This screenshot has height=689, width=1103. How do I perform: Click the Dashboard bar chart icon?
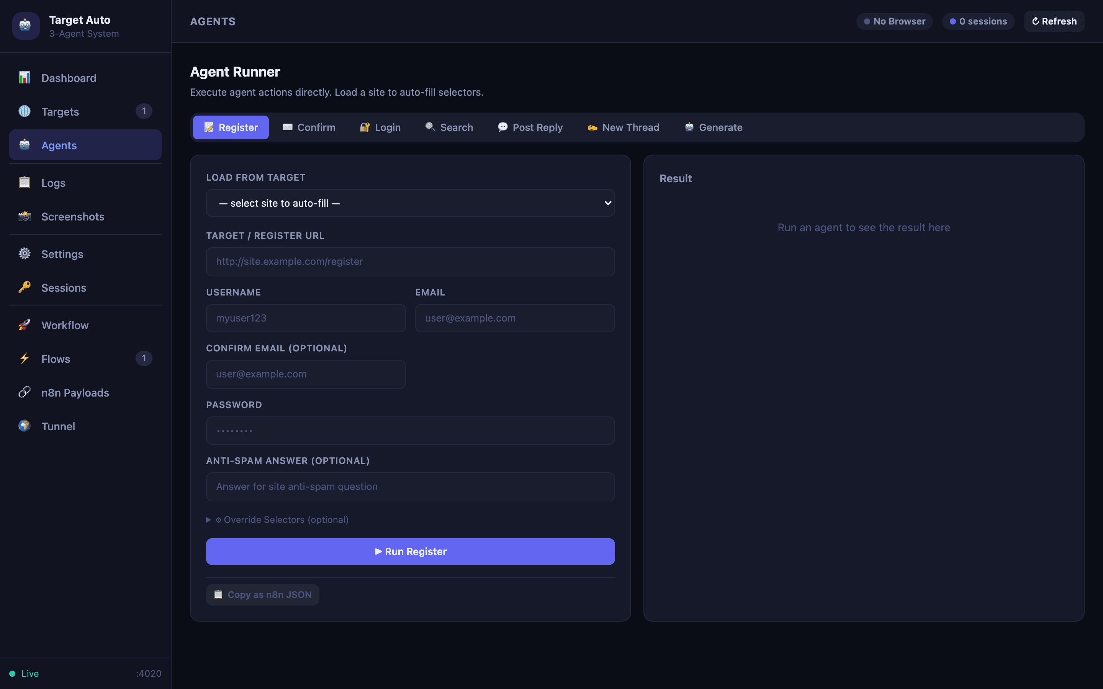25,78
